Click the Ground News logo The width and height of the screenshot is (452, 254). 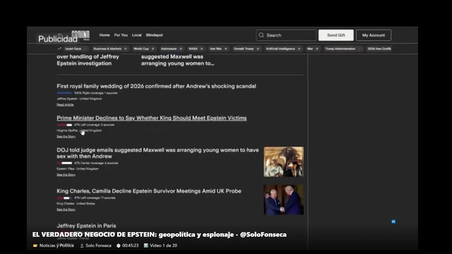click(x=81, y=35)
